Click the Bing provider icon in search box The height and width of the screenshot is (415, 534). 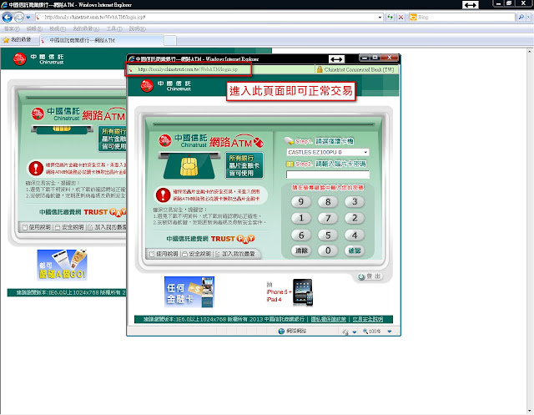pyautogui.click(x=413, y=17)
